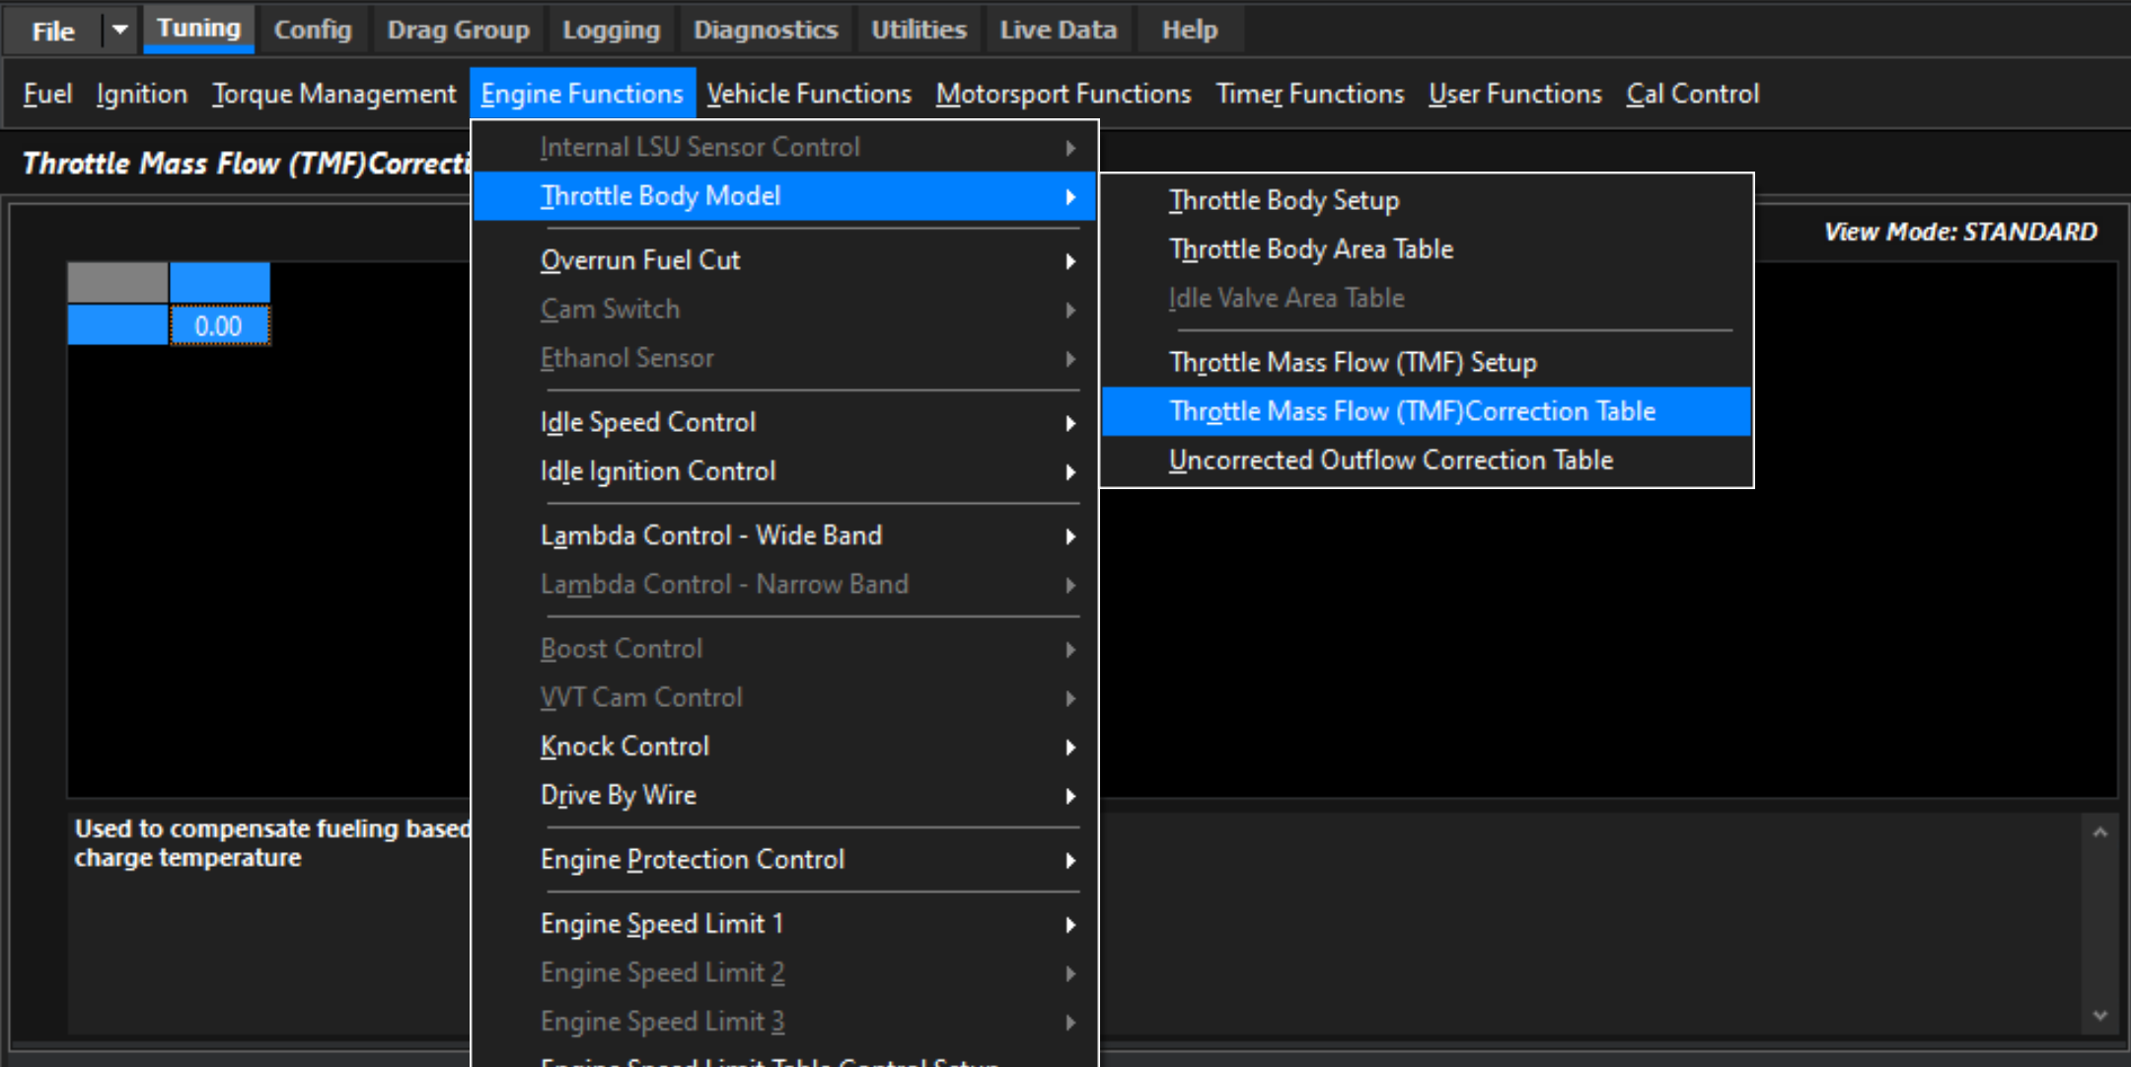The height and width of the screenshot is (1067, 2131).
Task: Choose Throttle Mass Flow (TMF) Setup
Action: tap(1353, 362)
